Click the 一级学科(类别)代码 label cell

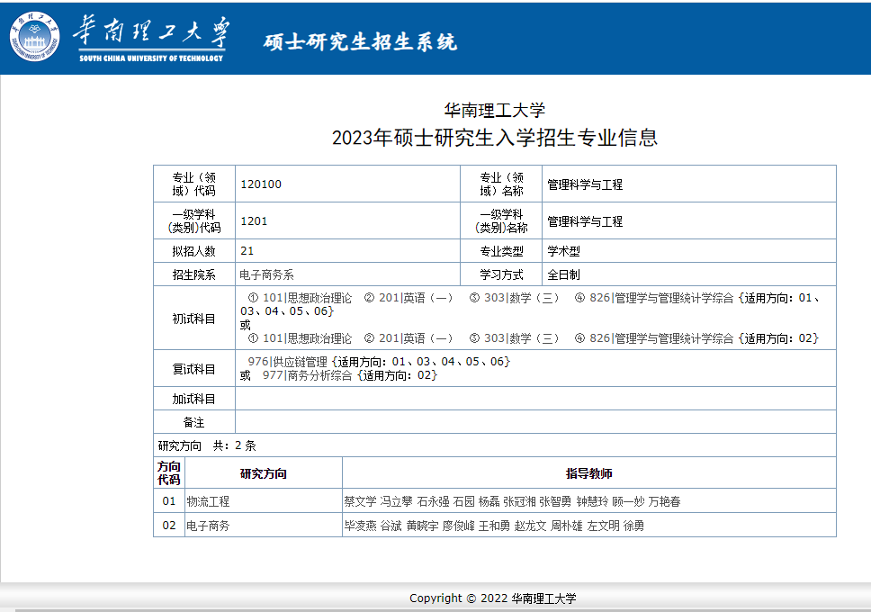(193, 220)
